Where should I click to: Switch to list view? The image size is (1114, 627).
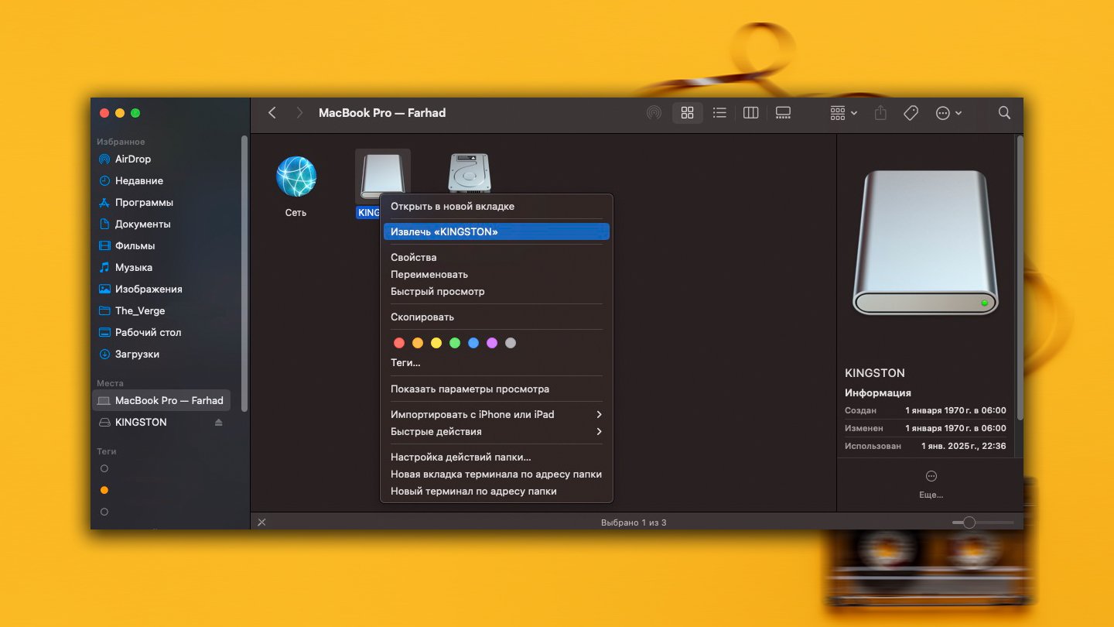(719, 113)
